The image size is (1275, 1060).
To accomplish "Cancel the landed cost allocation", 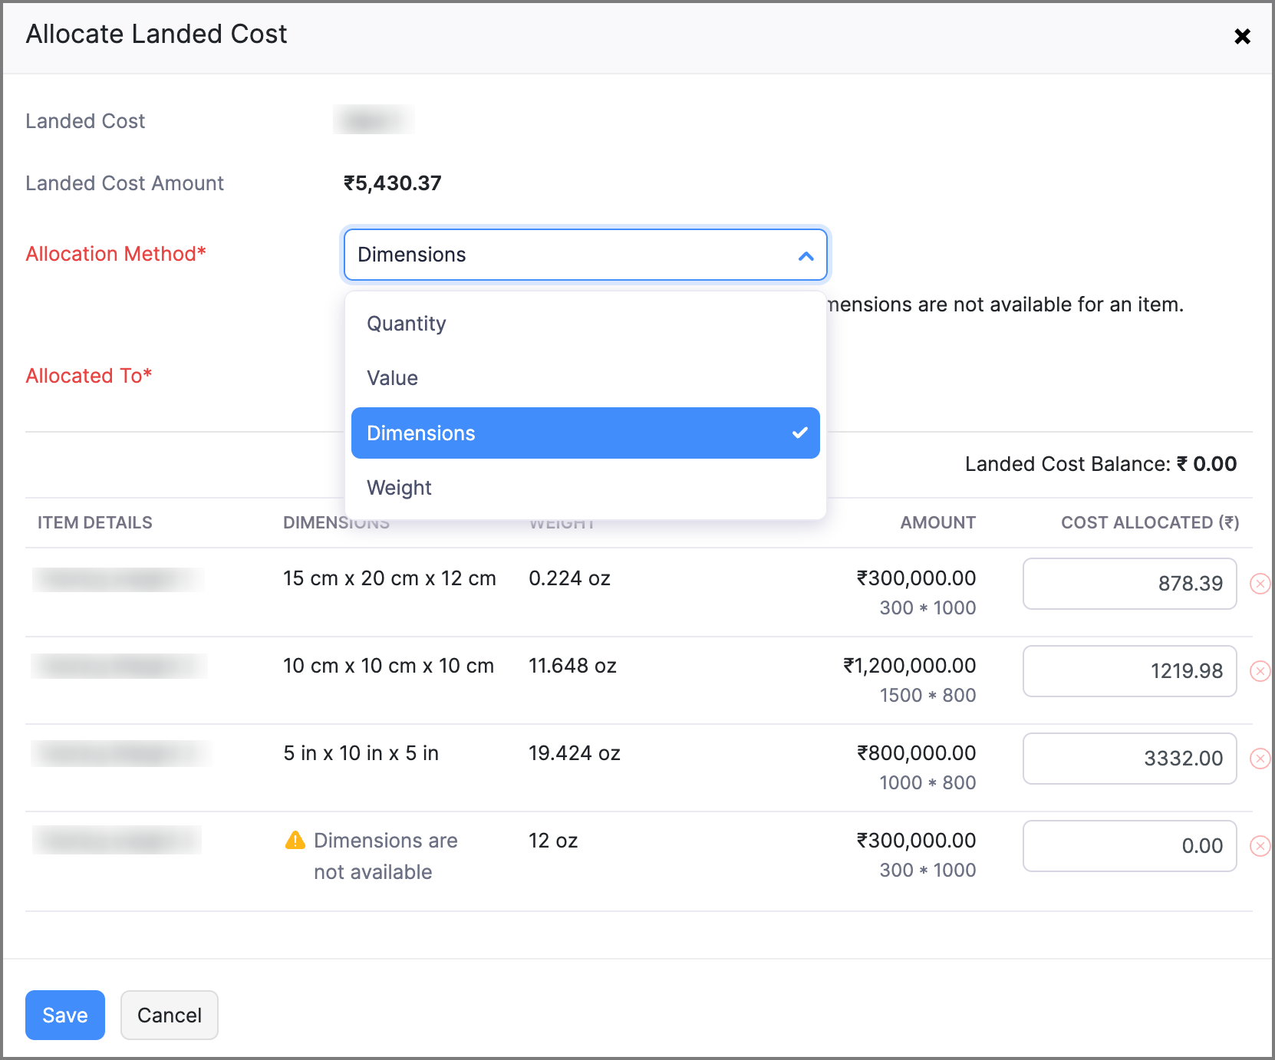I will coord(170,1015).
